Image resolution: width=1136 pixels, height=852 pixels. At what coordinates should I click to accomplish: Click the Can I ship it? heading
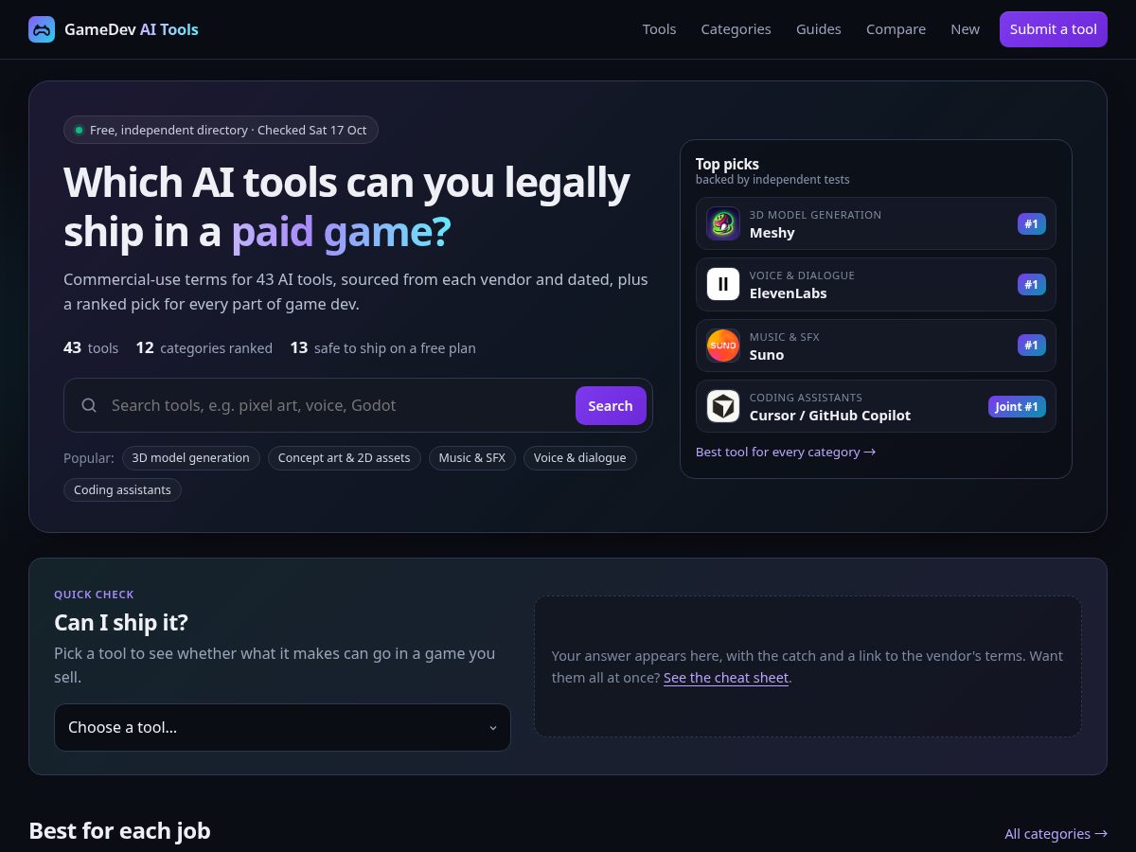121,623
